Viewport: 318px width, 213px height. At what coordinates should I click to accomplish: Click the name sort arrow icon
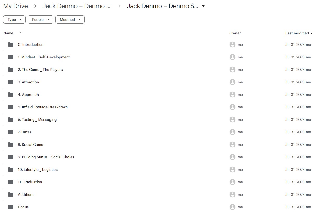[x=21, y=33]
